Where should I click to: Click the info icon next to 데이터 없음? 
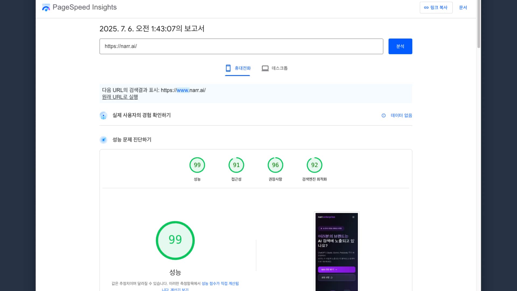point(383,115)
